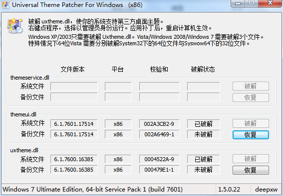Click themeui.dll system file 已破解 status field
The image size is (283, 196).
click(x=204, y=124)
